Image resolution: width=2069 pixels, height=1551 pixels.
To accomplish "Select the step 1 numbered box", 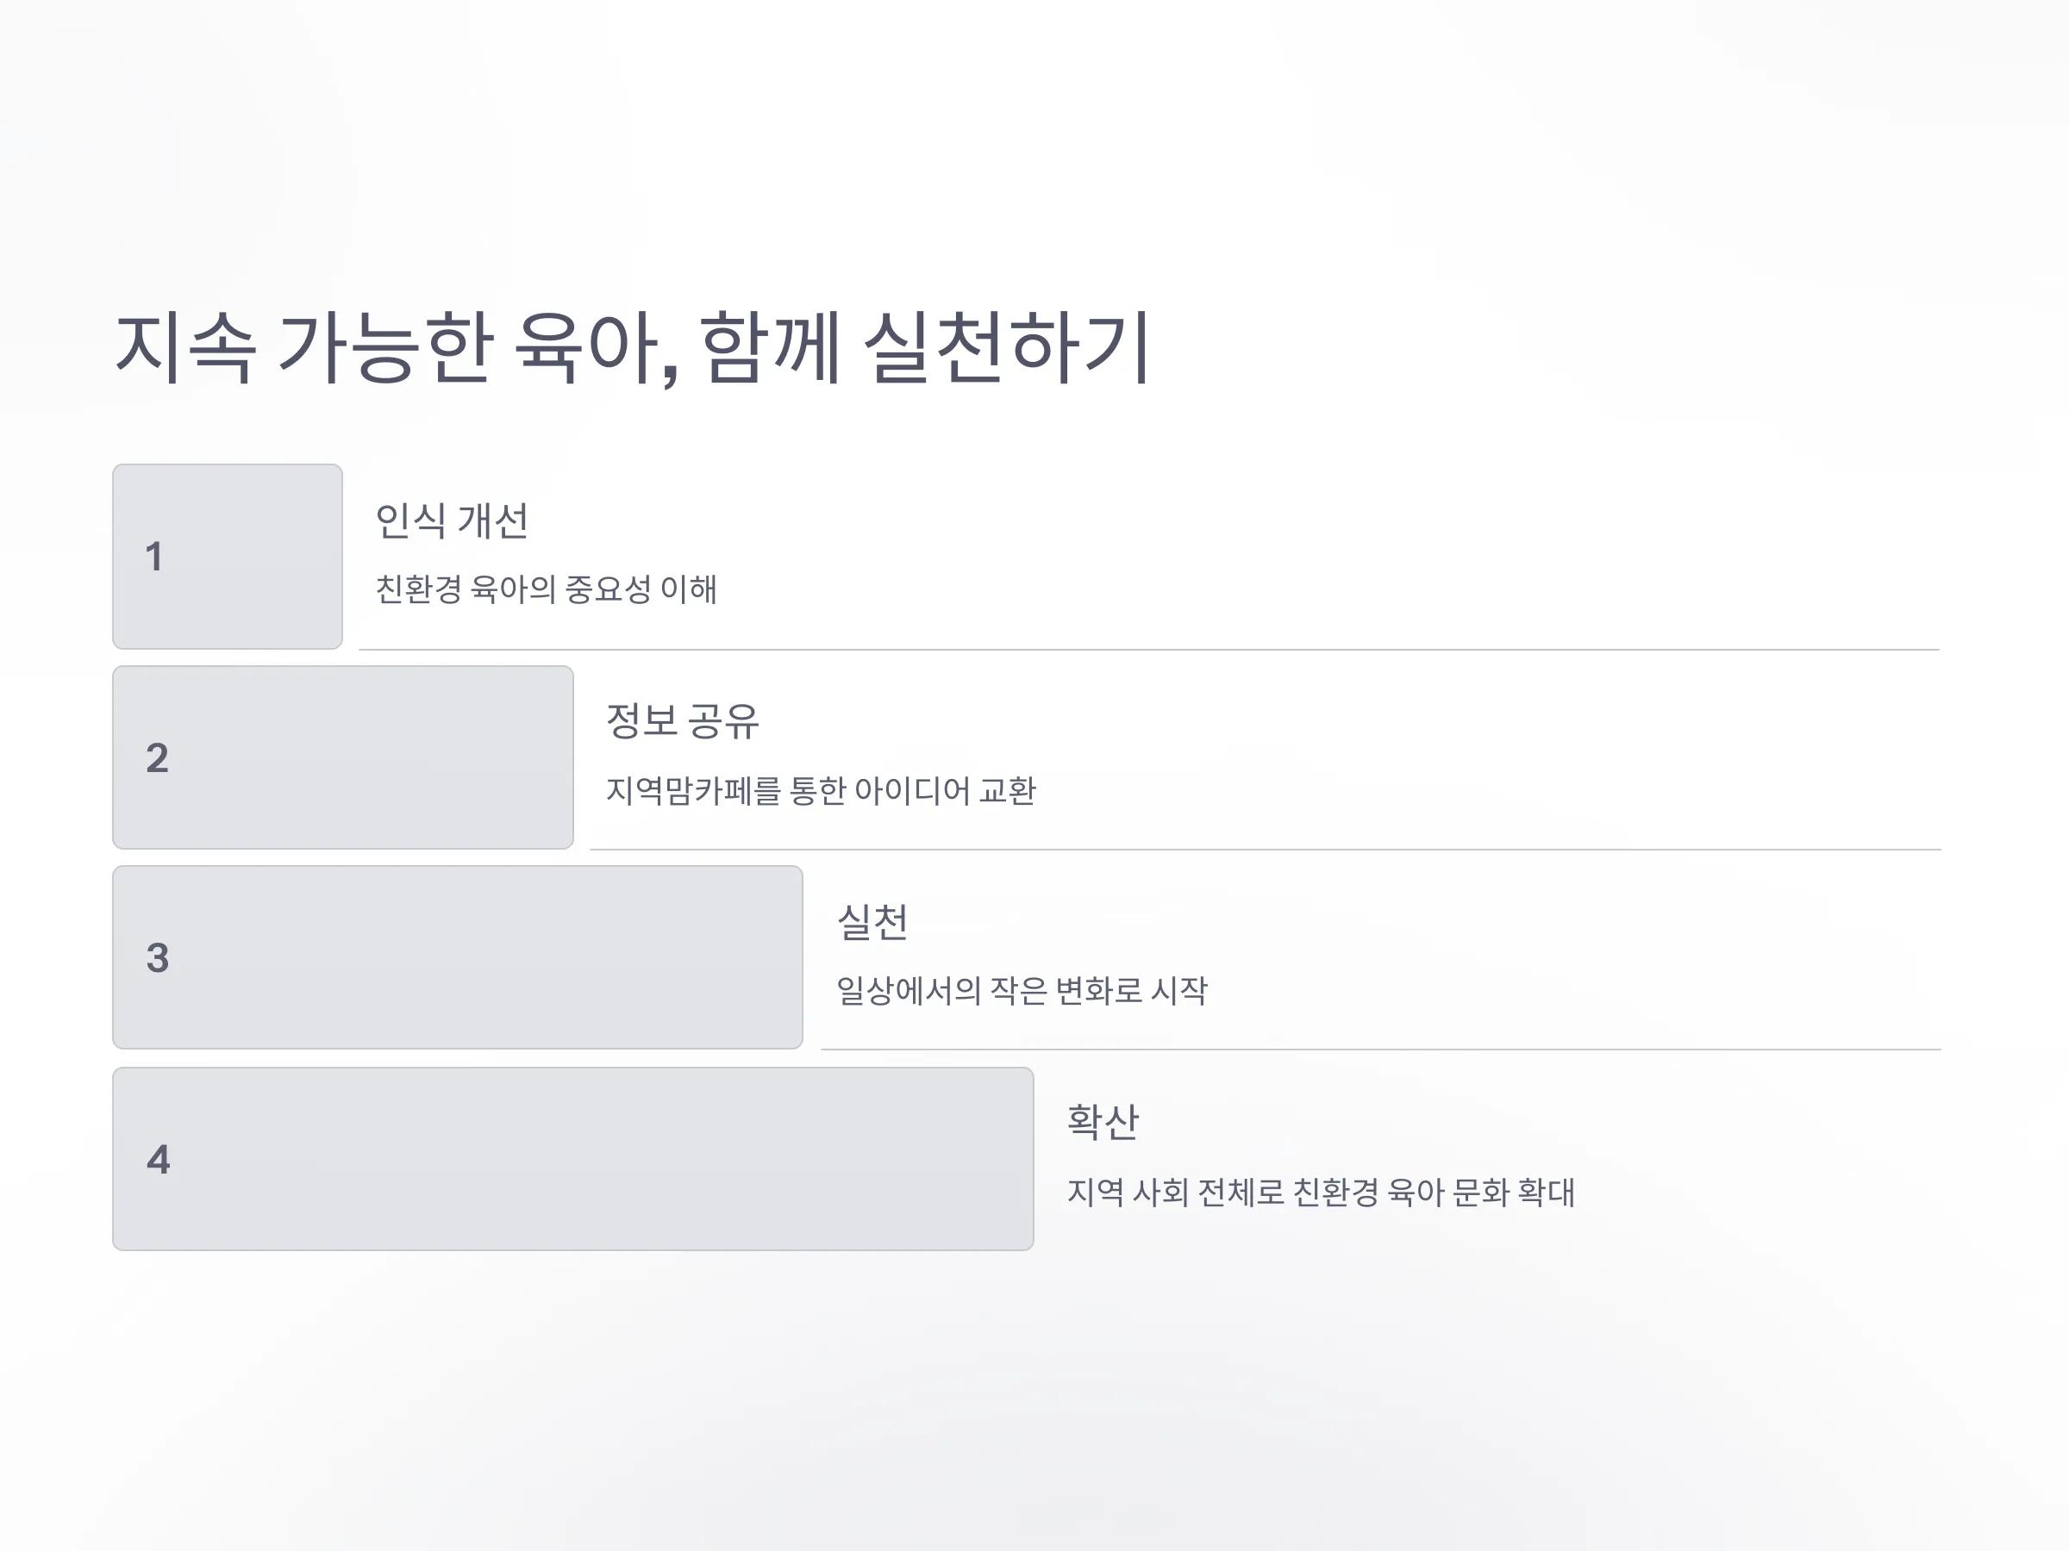I will (228, 557).
